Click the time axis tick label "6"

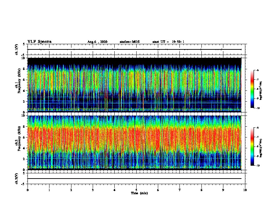(158, 190)
